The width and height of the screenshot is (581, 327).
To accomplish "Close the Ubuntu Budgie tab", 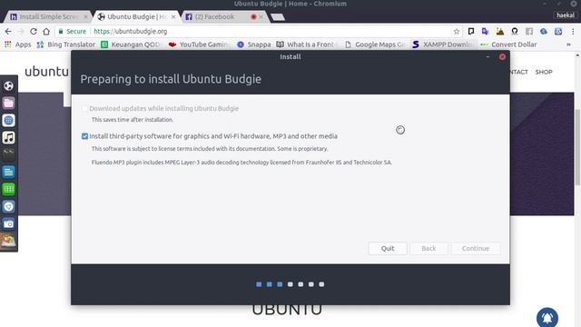I will [x=173, y=16].
